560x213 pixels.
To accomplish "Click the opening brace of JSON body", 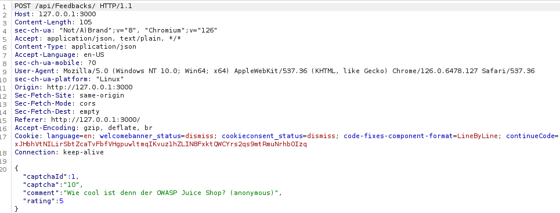I will [16, 169].
